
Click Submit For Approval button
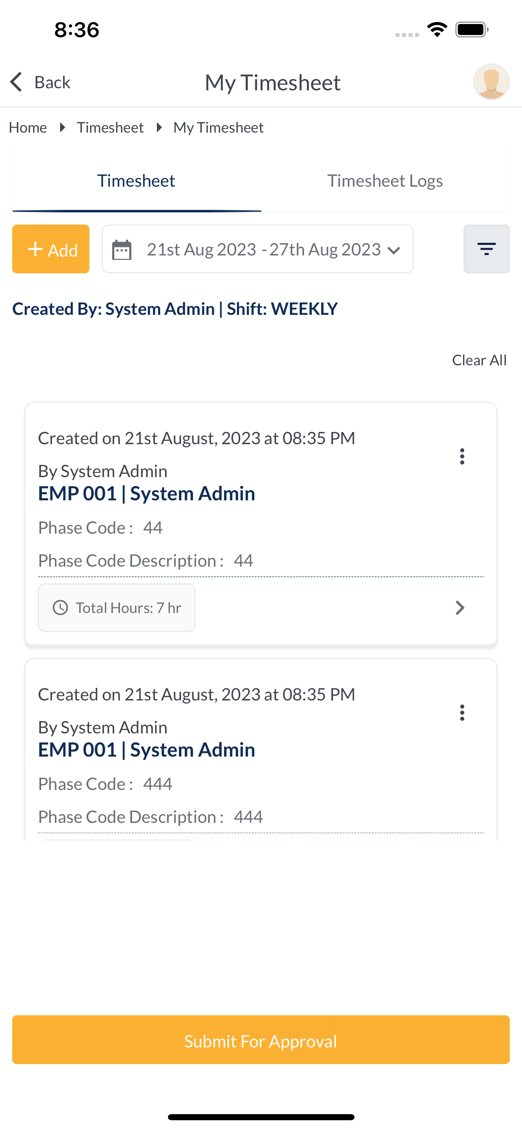coord(261,1040)
